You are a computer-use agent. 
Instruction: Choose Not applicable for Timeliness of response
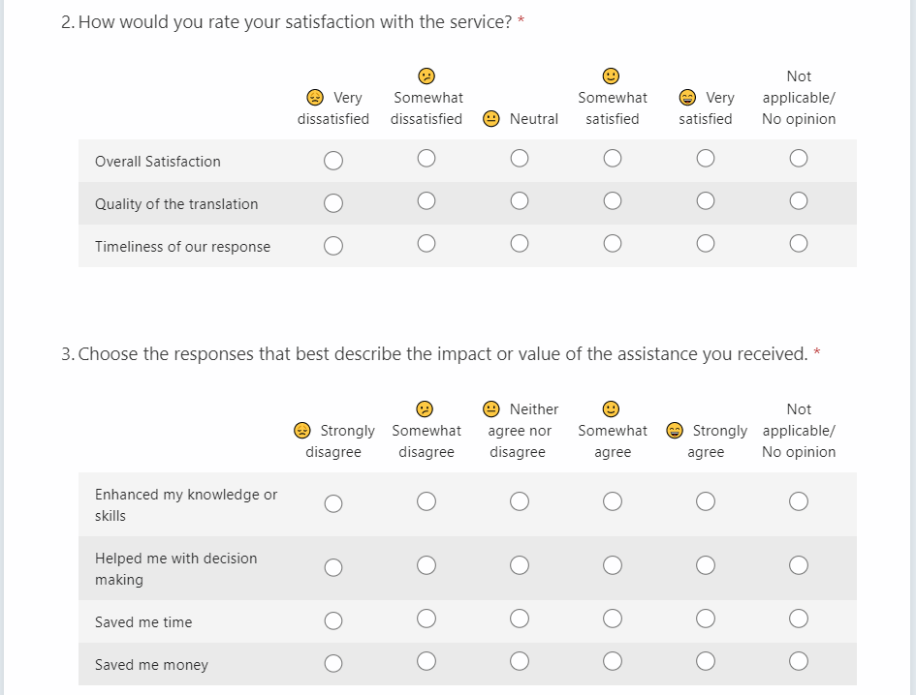point(799,244)
